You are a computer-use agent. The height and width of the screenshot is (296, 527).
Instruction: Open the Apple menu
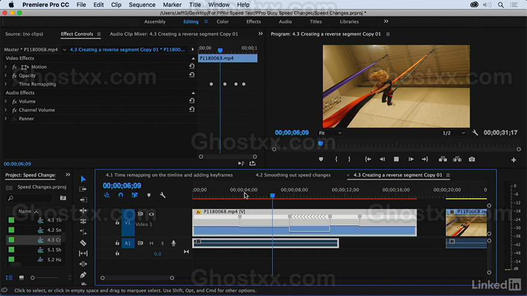click(x=11, y=5)
